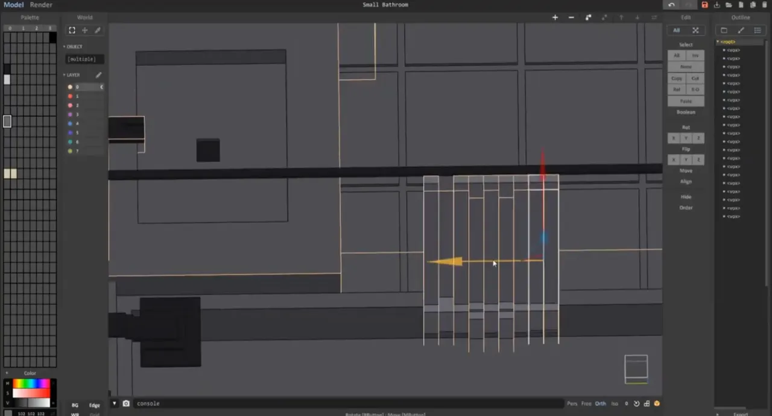Click the Outline list view icon

coord(758,30)
